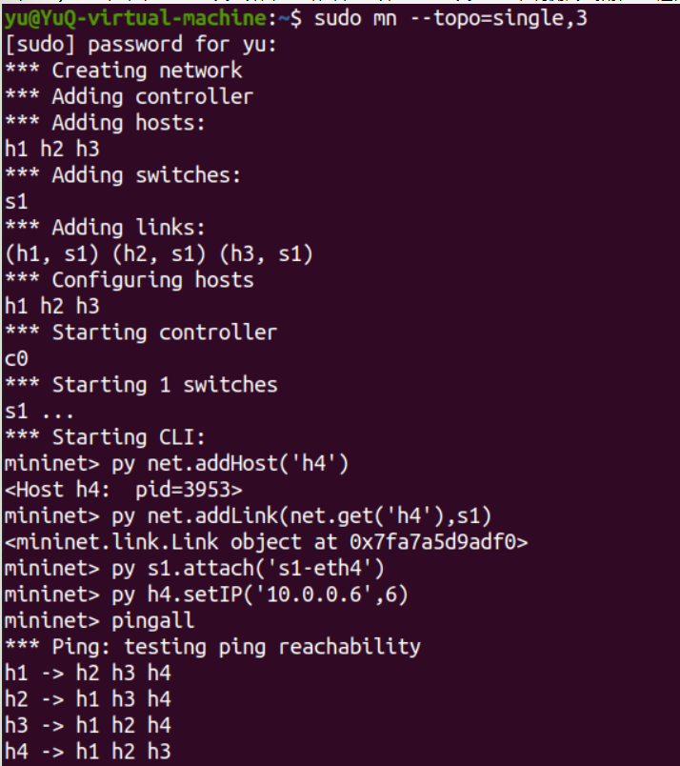Click the '<Host h4: pid=3953>' output
Viewport: 680px width, 766px height.
(x=124, y=490)
